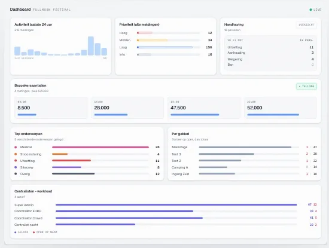Select Coordinator Crowd in workload list
The image size is (329, 248).
[x=28, y=218]
